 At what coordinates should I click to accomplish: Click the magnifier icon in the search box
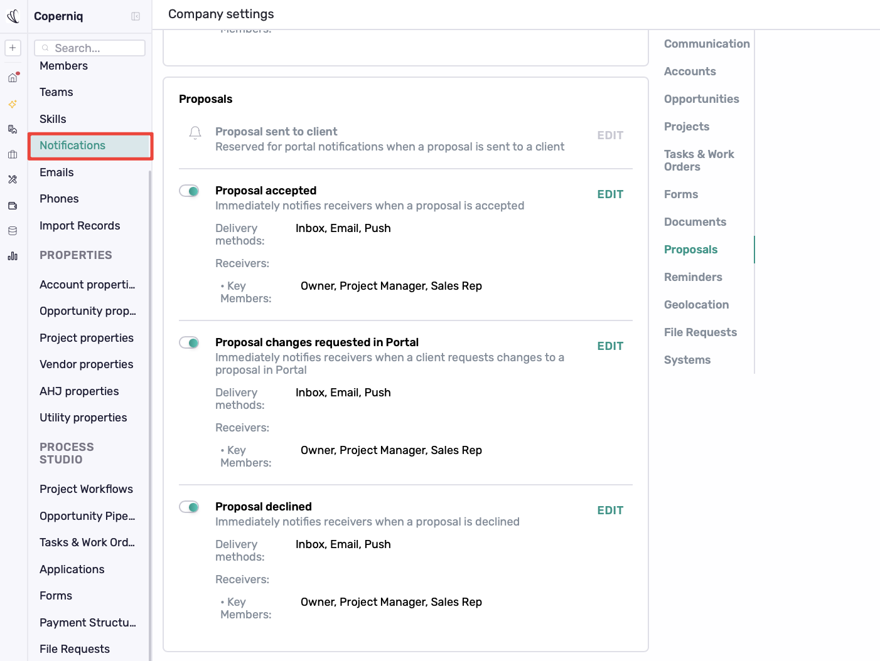(45, 48)
